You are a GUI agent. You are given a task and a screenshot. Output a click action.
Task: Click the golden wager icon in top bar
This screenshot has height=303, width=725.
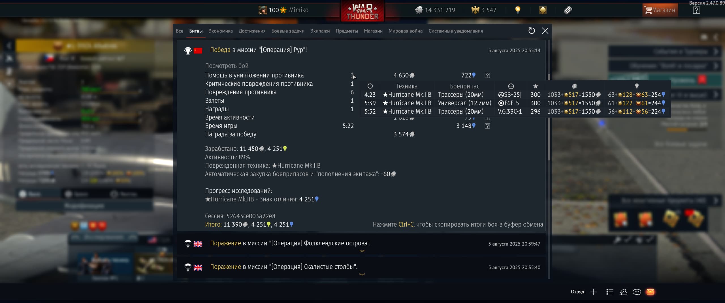coord(543,10)
